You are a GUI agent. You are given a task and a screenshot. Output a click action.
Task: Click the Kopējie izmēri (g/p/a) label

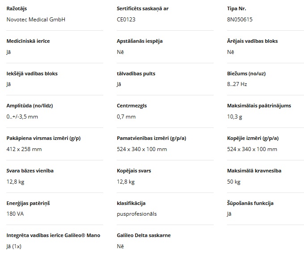pyautogui.click(x=253, y=138)
